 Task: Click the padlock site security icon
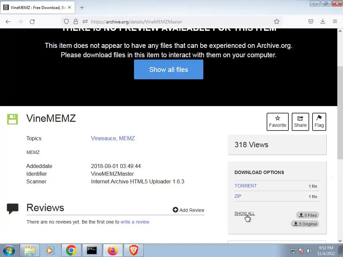pos(76,21)
